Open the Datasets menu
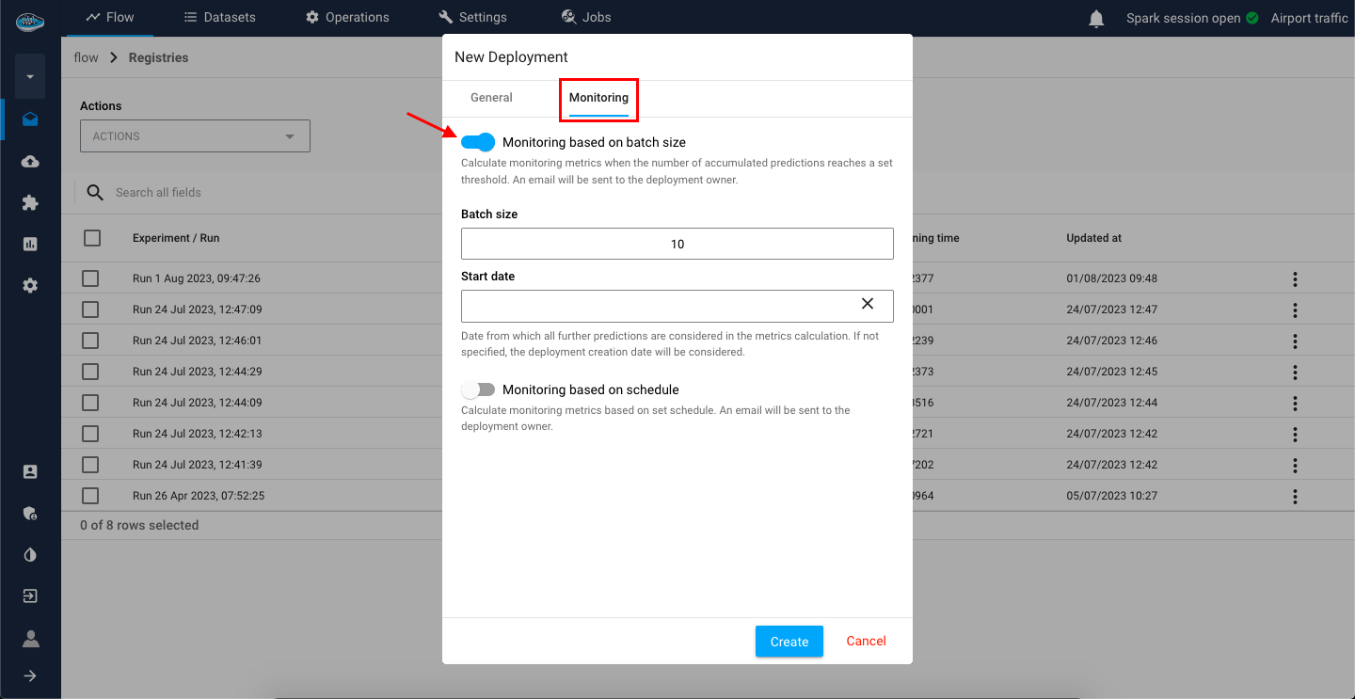This screenshot has width=1355, height=699. coord(219,17)
